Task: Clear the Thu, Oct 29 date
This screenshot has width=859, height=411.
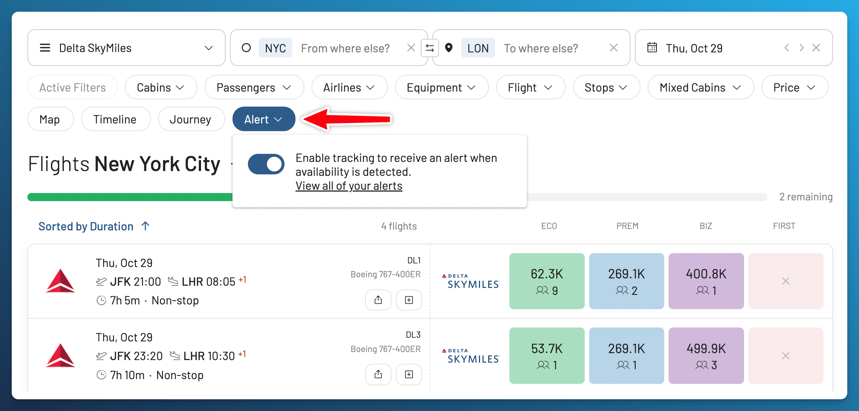Action: point(816,48)
